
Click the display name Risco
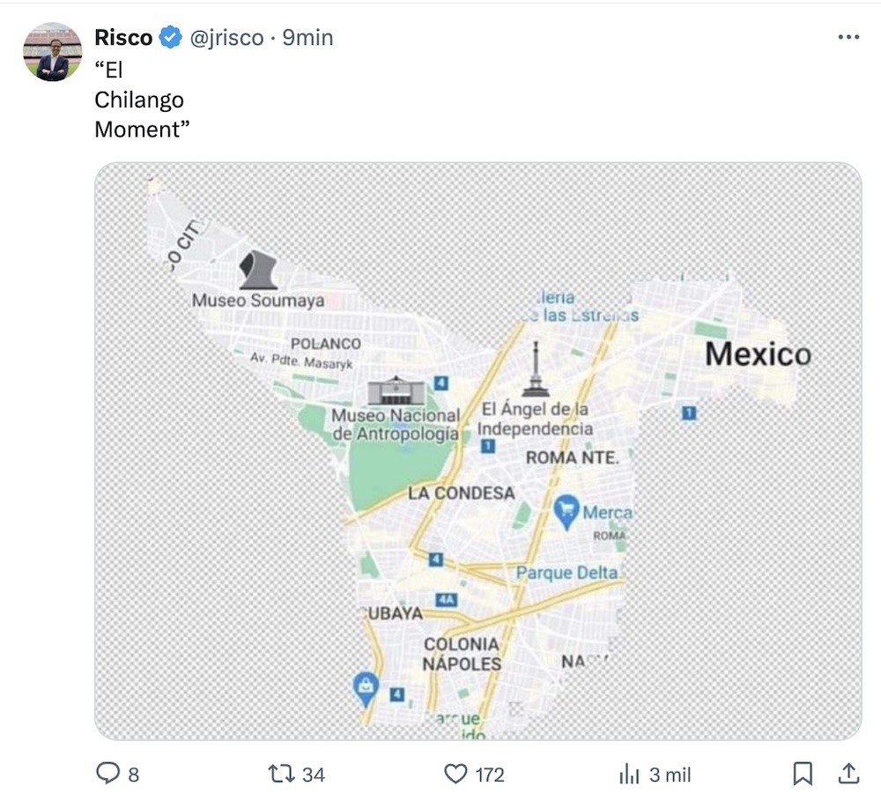(x=123, y=38)
